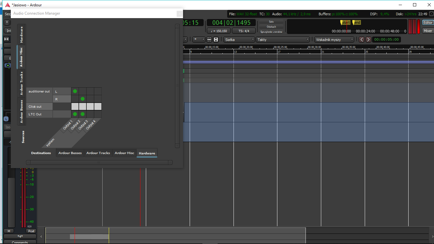The image size is (434, 244).
Task: Click the red error log indicator button
Action: pyautogui.click(x=418, y=26)
